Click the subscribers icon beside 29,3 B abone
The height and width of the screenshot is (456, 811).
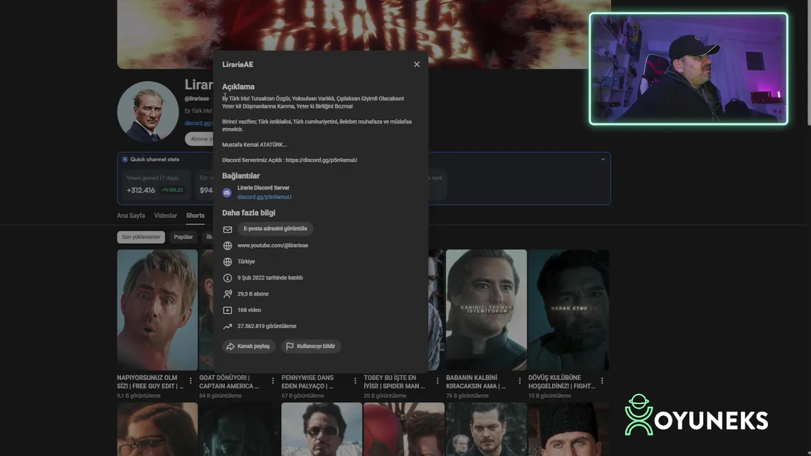click(x=227, y=294)
